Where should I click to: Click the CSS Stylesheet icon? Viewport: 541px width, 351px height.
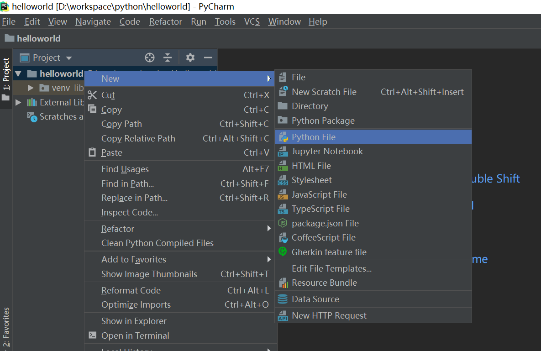[x=283, y=180]
